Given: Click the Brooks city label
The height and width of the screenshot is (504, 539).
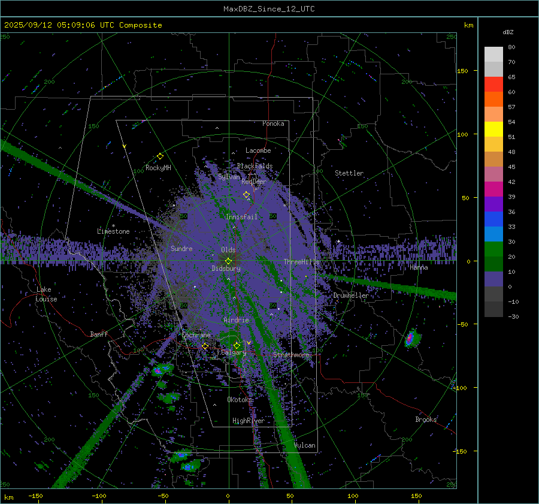Looking at the screenshot, I should pos(426,420).
